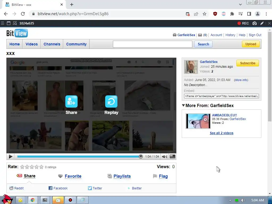Rate the video three stars

click(x=32, y=167)
